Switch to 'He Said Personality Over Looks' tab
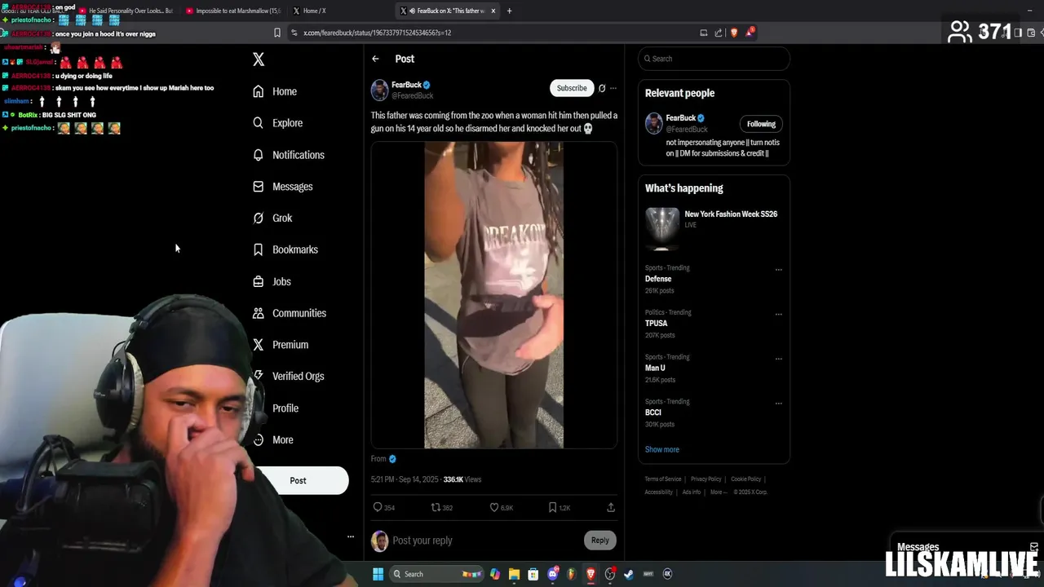 (126, 11)
